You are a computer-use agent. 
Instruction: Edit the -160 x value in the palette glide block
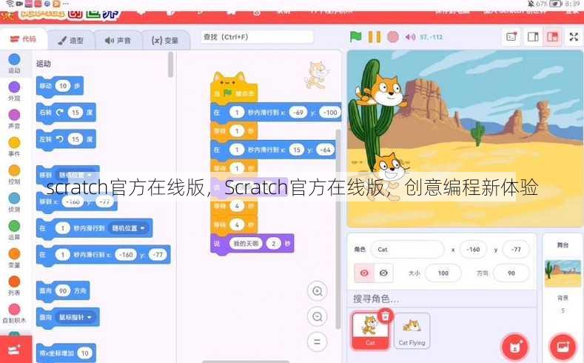[x=126, y=255]
